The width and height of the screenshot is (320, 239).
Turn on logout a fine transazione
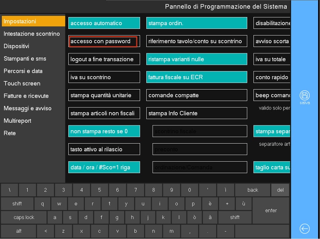coord(104,59)
